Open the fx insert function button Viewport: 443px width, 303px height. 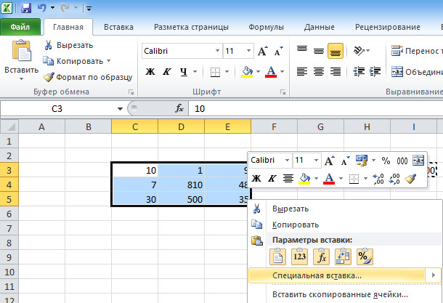(179, 108)
